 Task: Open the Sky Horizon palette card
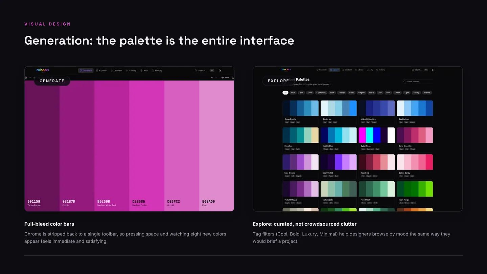click(x=415, y=112)
